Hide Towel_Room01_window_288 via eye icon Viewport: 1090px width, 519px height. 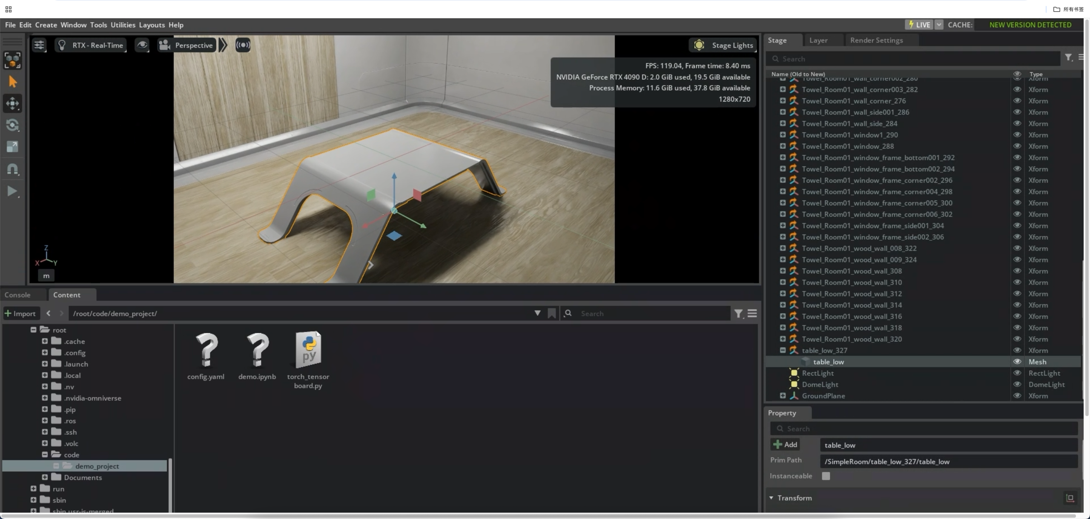[x=1017, y=146]
